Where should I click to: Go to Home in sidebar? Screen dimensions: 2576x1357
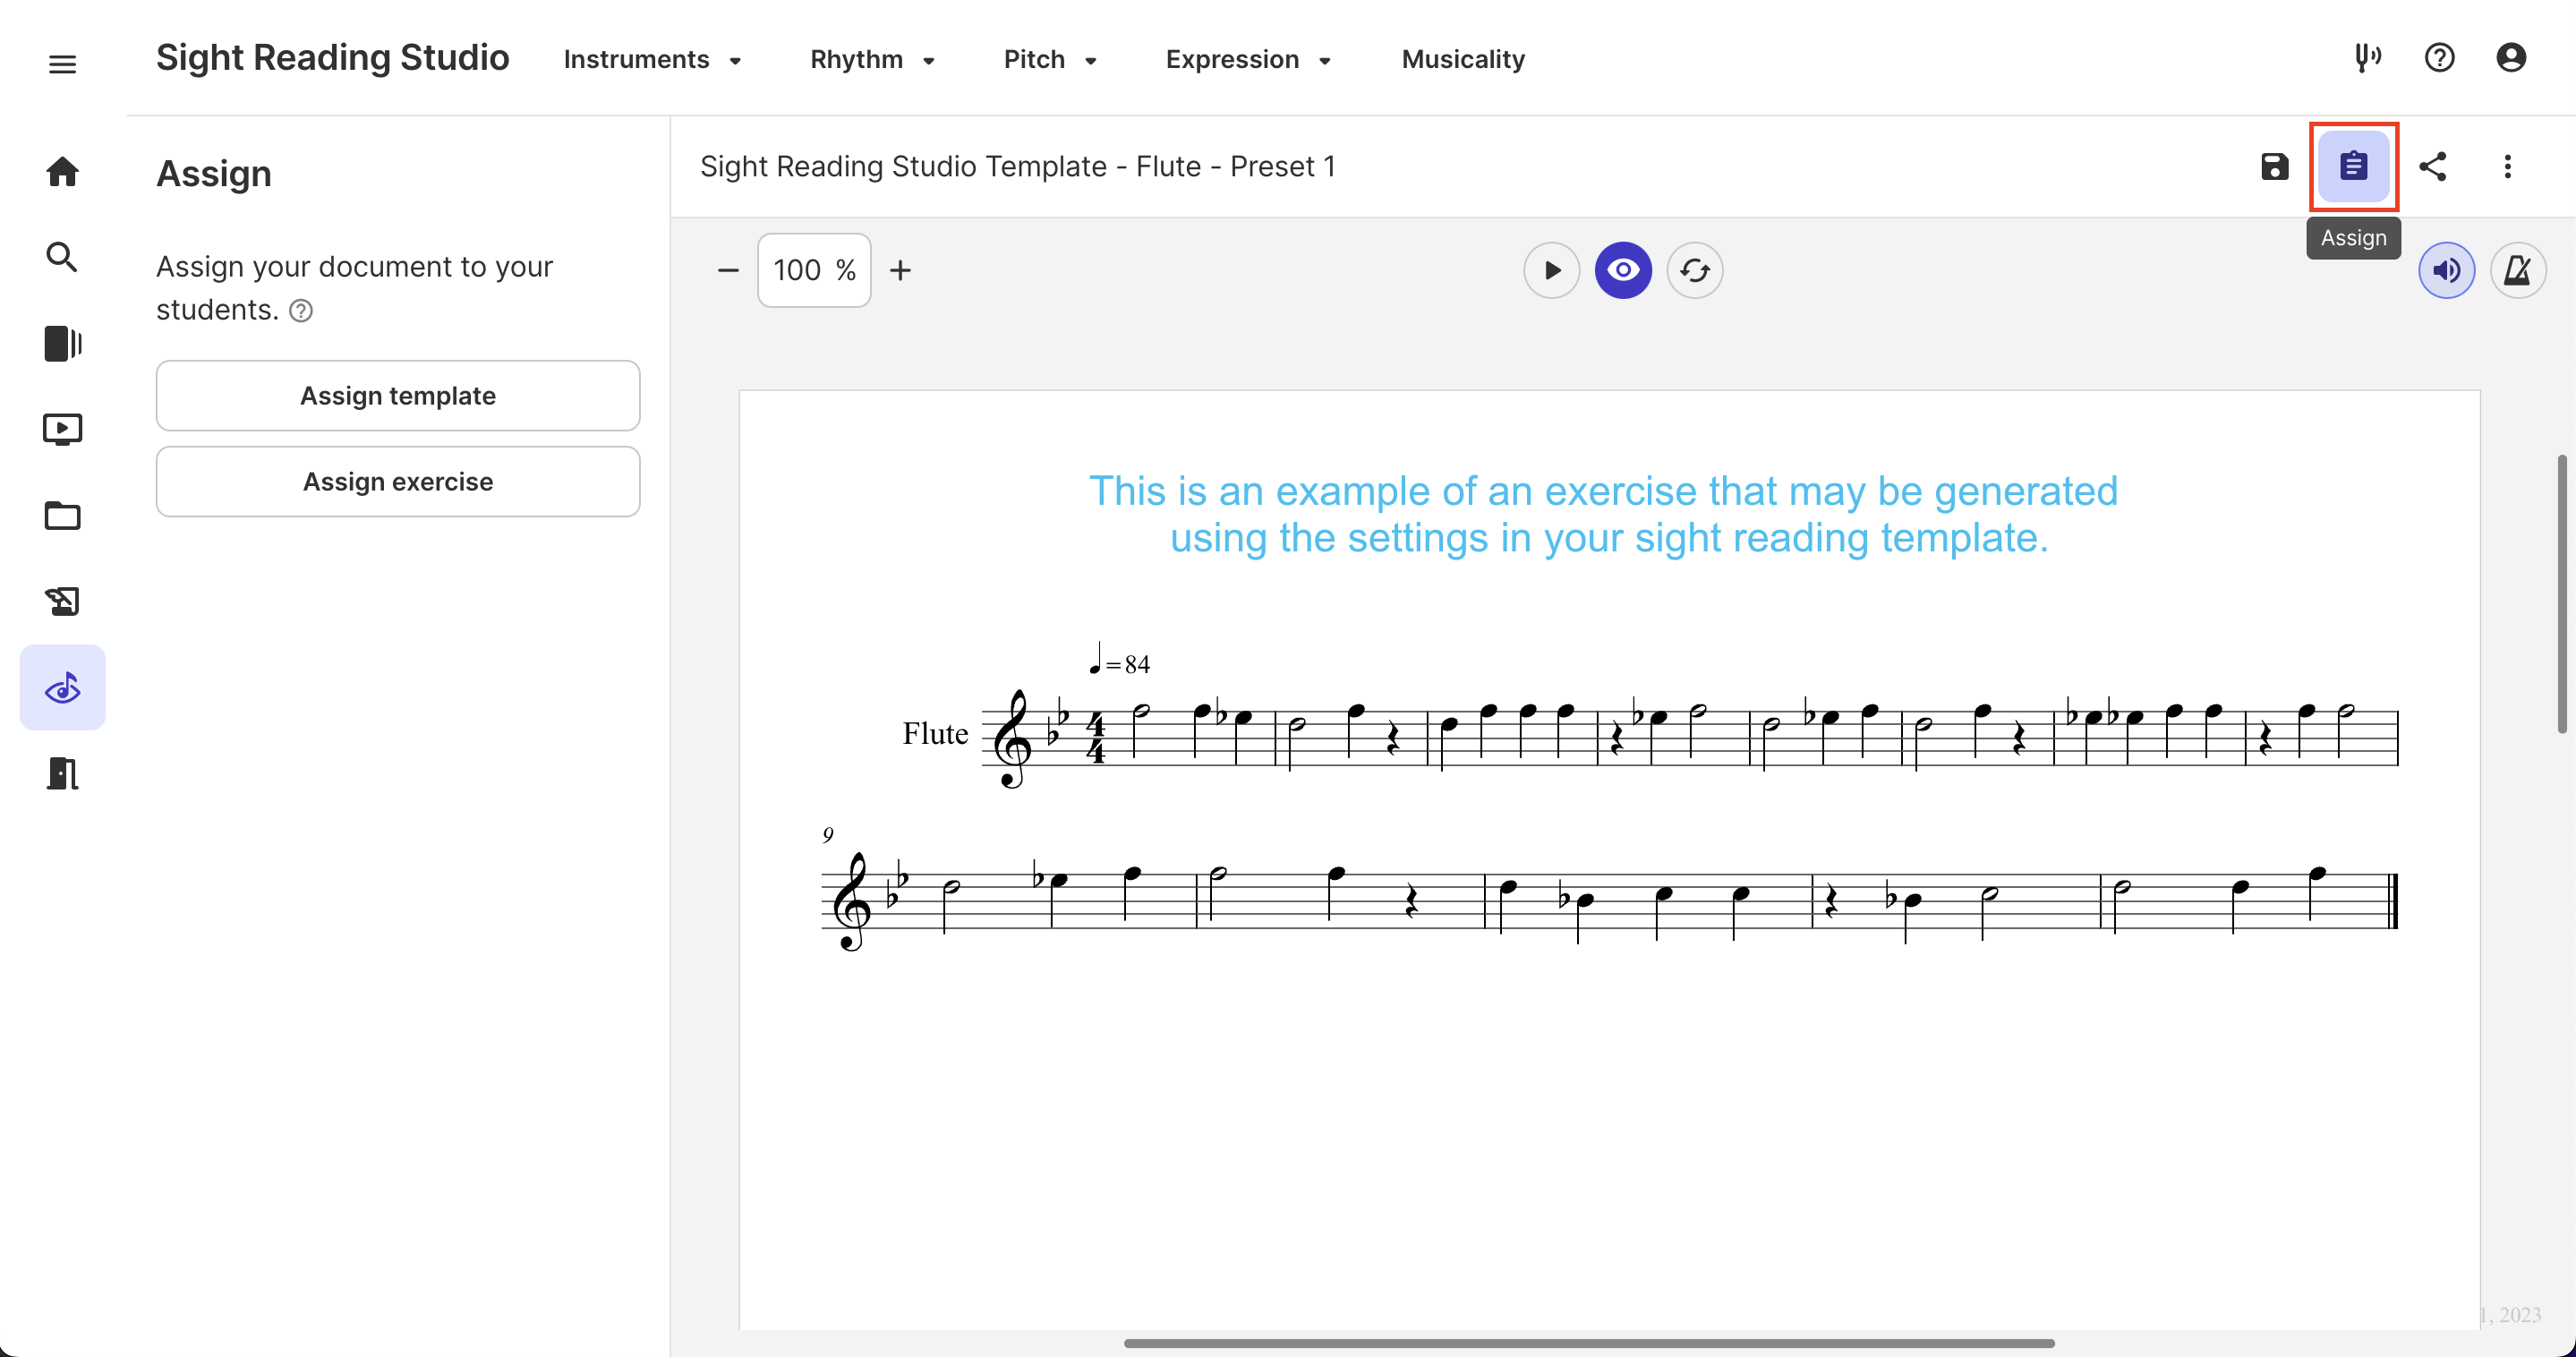pyautogui.click(x=62, y=171)
